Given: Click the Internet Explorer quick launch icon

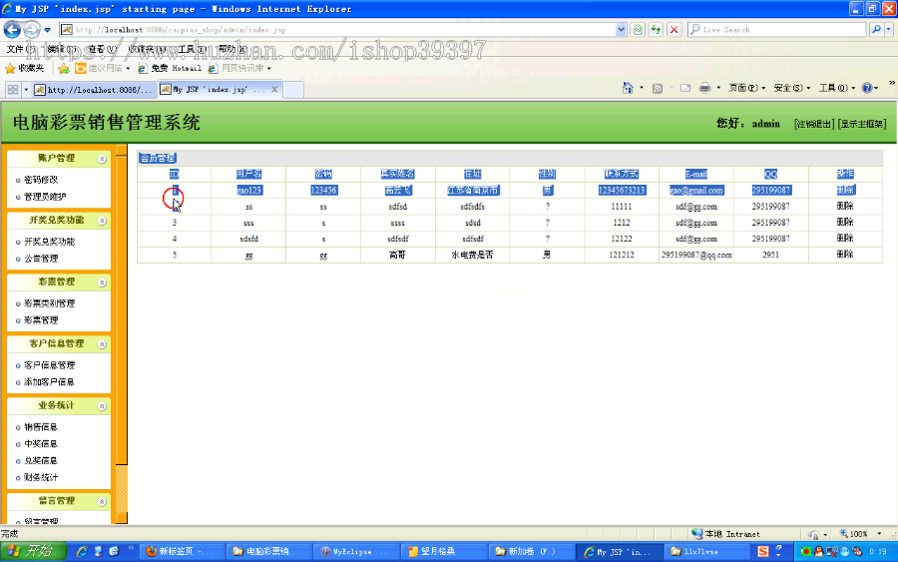Looking at the screenshot, I should [82, 551].
